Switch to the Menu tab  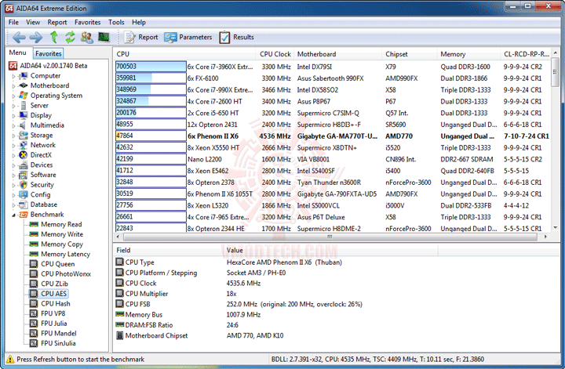(x=17, y=52)
